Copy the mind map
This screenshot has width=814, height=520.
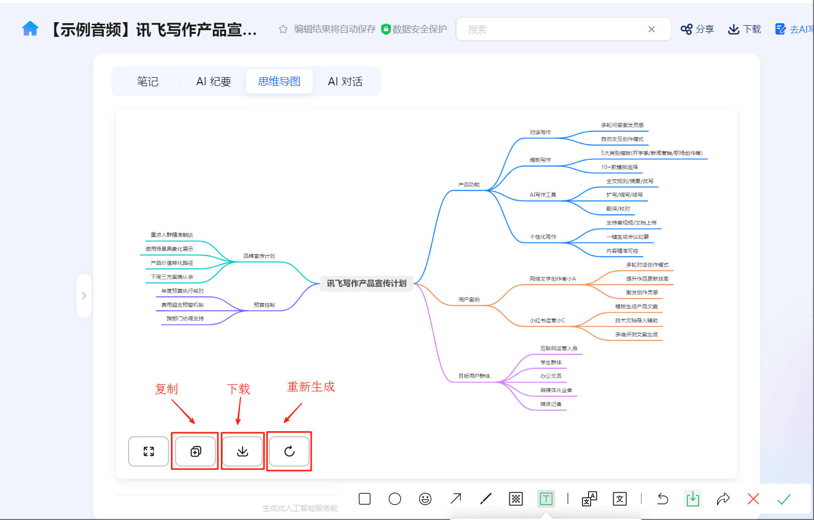[196, 451]
